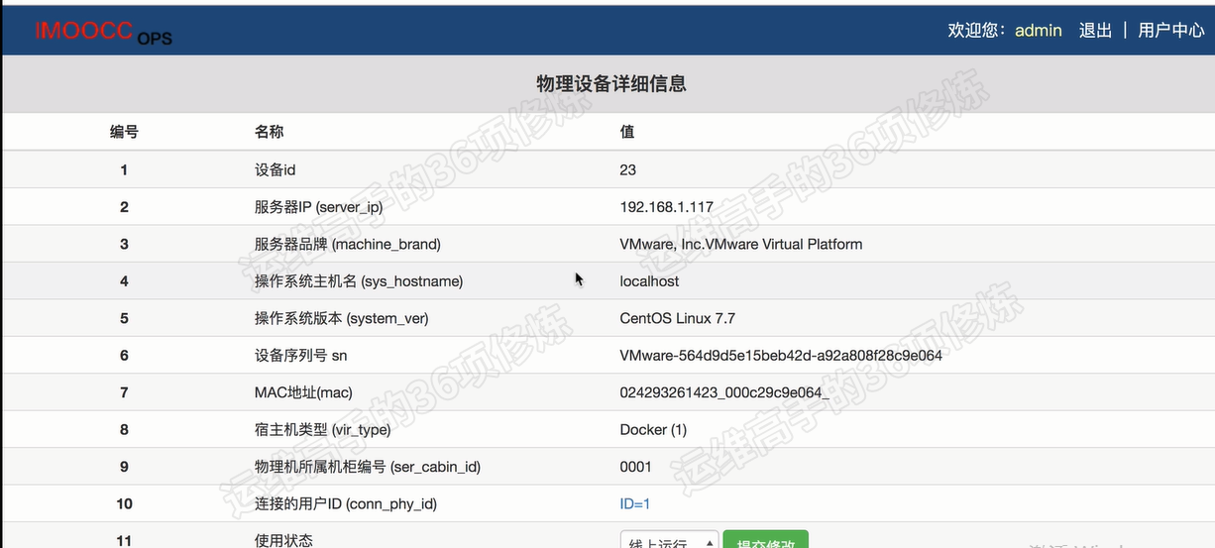This screenshot has height=548, width=1215.
Task: Click the VMware Virtual Platform brand value
Action: (740, 244)
